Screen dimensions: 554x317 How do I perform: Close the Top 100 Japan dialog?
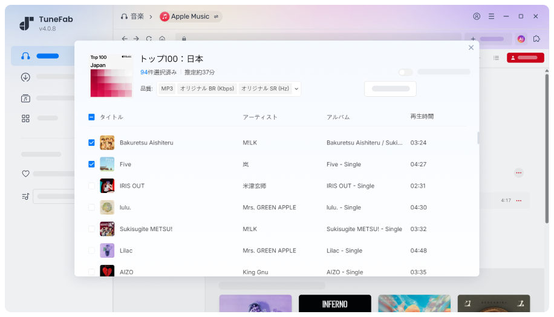point(471,48)
